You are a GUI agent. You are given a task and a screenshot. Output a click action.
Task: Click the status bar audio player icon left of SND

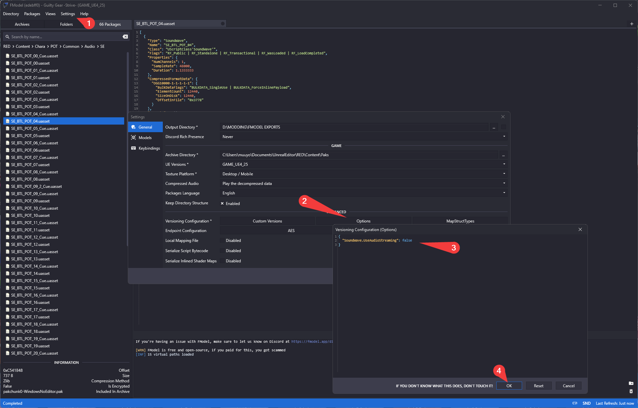(x=575, y=403)
